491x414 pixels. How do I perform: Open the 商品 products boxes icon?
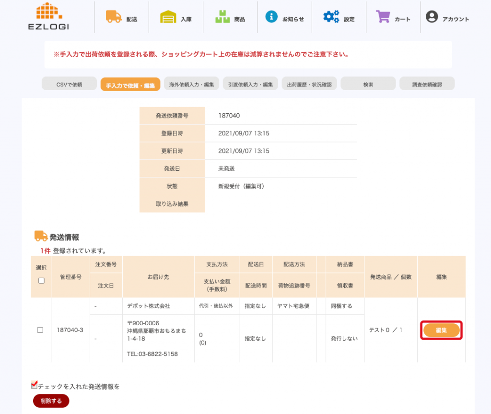click(x=222, y=17)
